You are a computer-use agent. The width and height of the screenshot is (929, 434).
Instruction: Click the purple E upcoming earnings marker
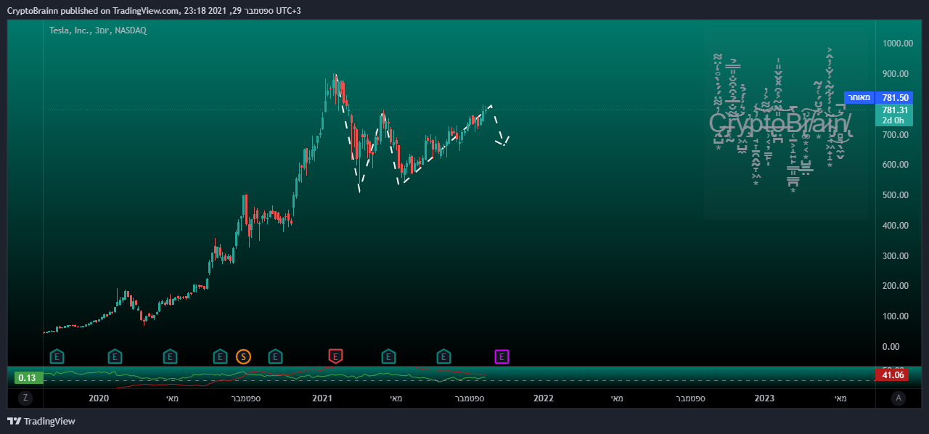(502, 356)
